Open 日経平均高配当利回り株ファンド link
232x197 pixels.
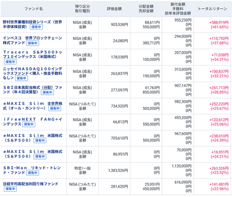(x=30, y=184)
